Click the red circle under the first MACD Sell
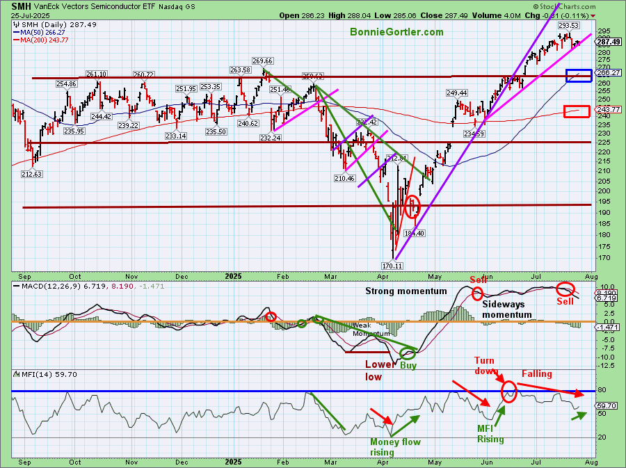 478,293
